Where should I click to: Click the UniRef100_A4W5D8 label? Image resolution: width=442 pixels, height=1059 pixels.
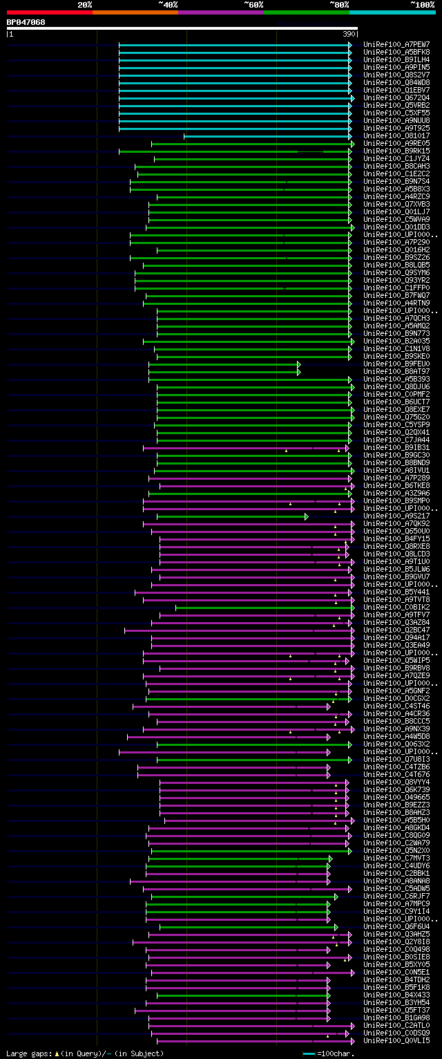396,736
